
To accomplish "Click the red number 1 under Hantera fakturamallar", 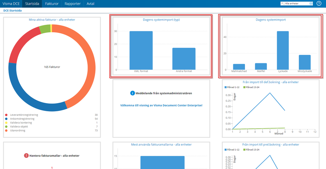I will 52,168.
